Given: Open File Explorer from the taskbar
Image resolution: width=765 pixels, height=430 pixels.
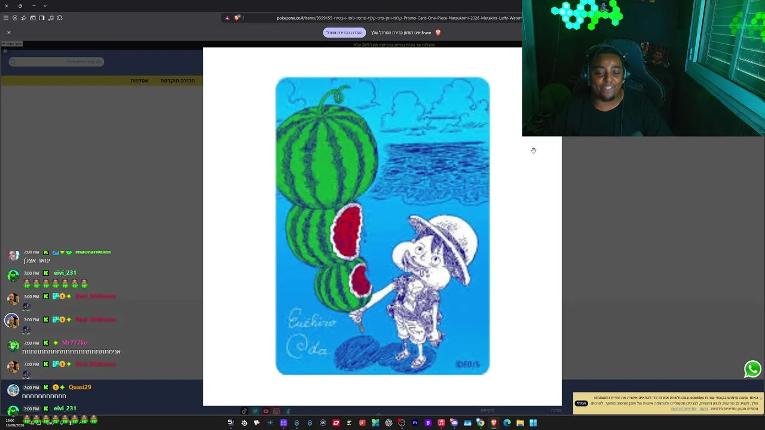Looking at the screenshot, I should tap(520, 423).
